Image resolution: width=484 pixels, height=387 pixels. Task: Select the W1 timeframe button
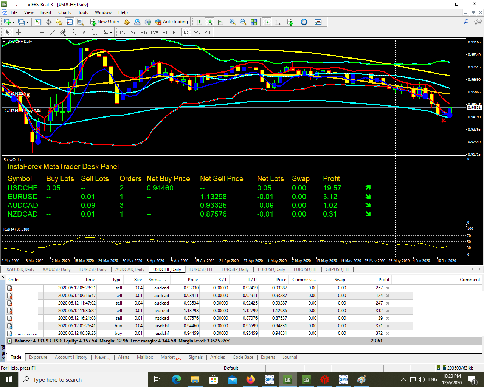[x=197, y=32]
